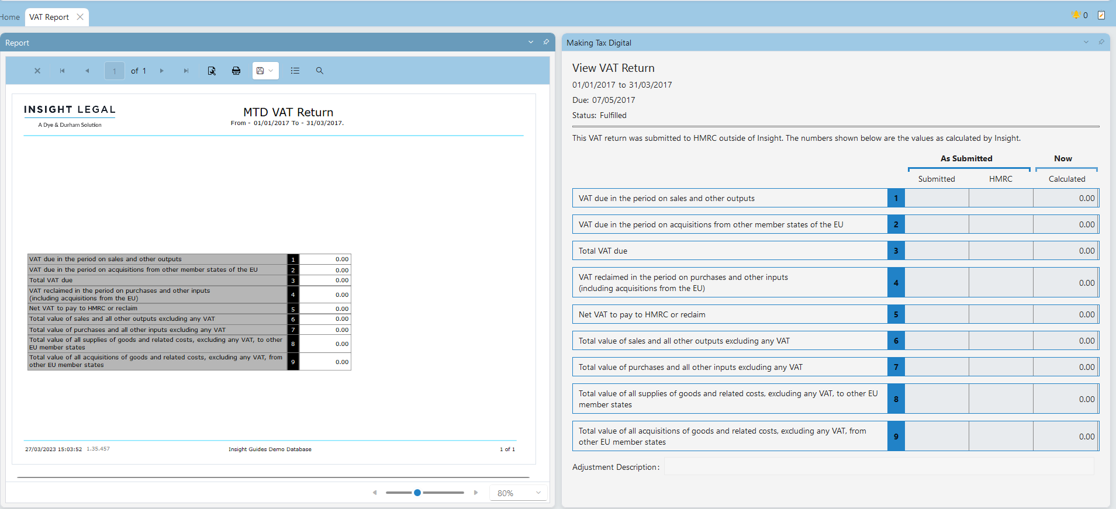Screen dimensions: 1116x509
Task: Print the VAT report
Action: click(x=236, y=71)
